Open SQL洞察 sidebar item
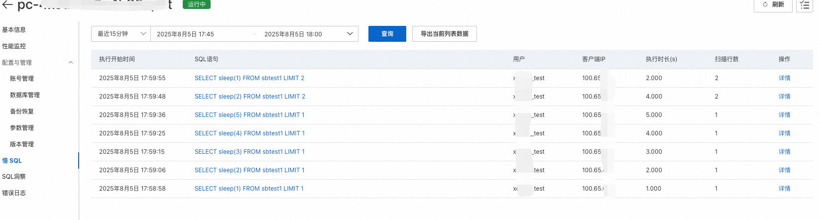The width and height of the screenshot is (821, 220). point(14,177)
